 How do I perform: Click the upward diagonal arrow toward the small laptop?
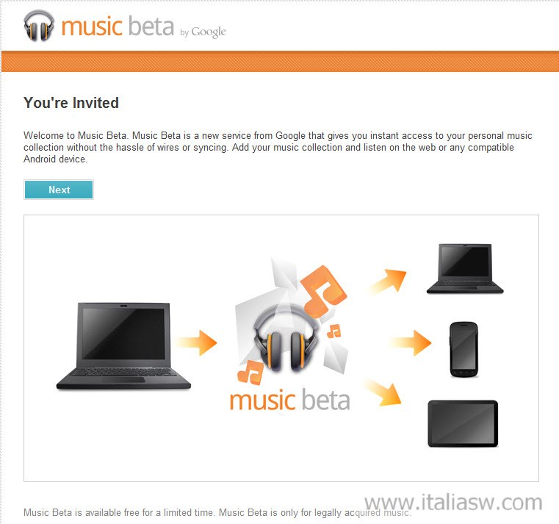point(388,282)
